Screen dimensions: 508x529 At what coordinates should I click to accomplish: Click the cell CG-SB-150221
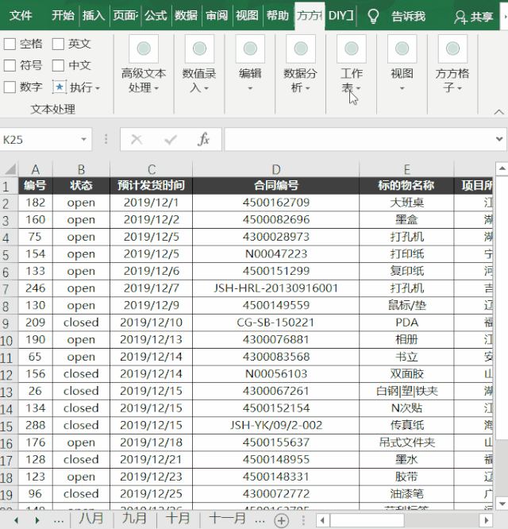[x=275, y=322]
